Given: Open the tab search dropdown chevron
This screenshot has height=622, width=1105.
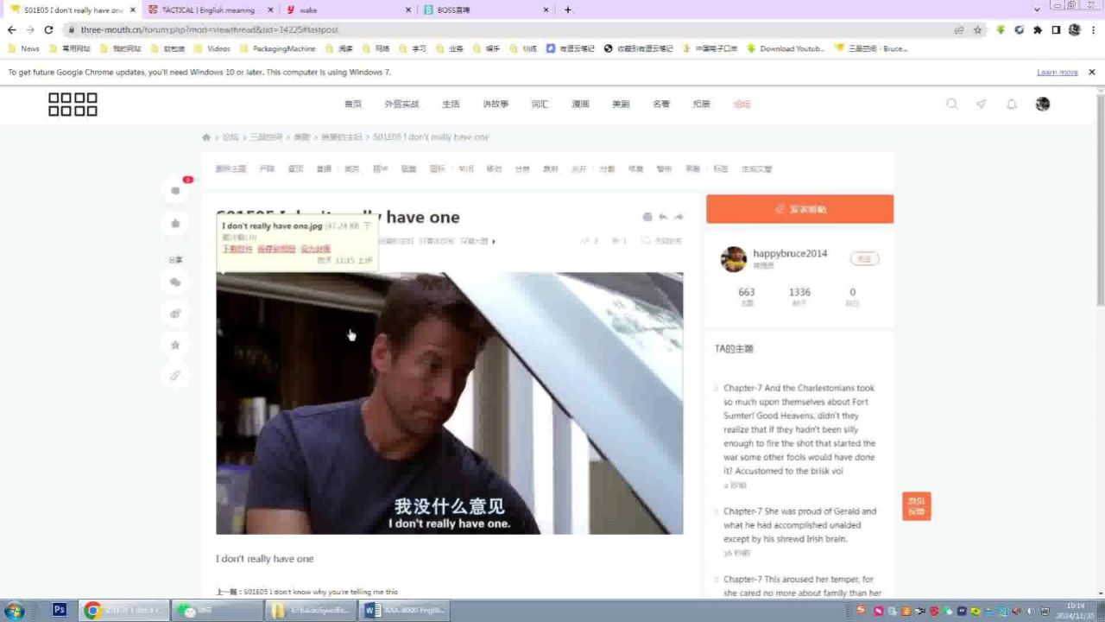Looking at the screenshot, I should (x=1037, y=10).
